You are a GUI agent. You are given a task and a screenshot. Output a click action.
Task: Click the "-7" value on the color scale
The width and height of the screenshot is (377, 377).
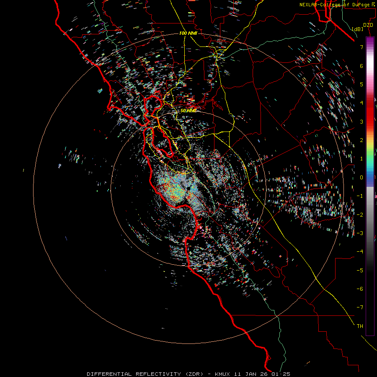pyautogui.click(x=360, y=307)
